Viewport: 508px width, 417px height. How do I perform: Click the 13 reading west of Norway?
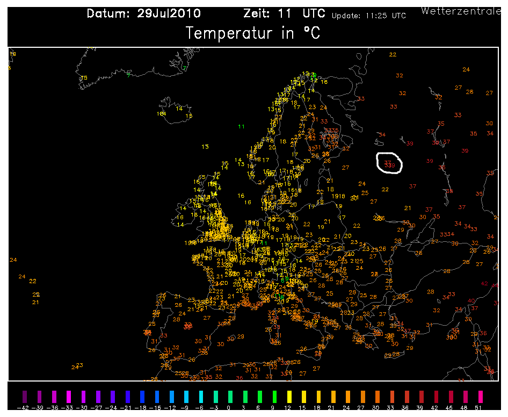[205, 147]
